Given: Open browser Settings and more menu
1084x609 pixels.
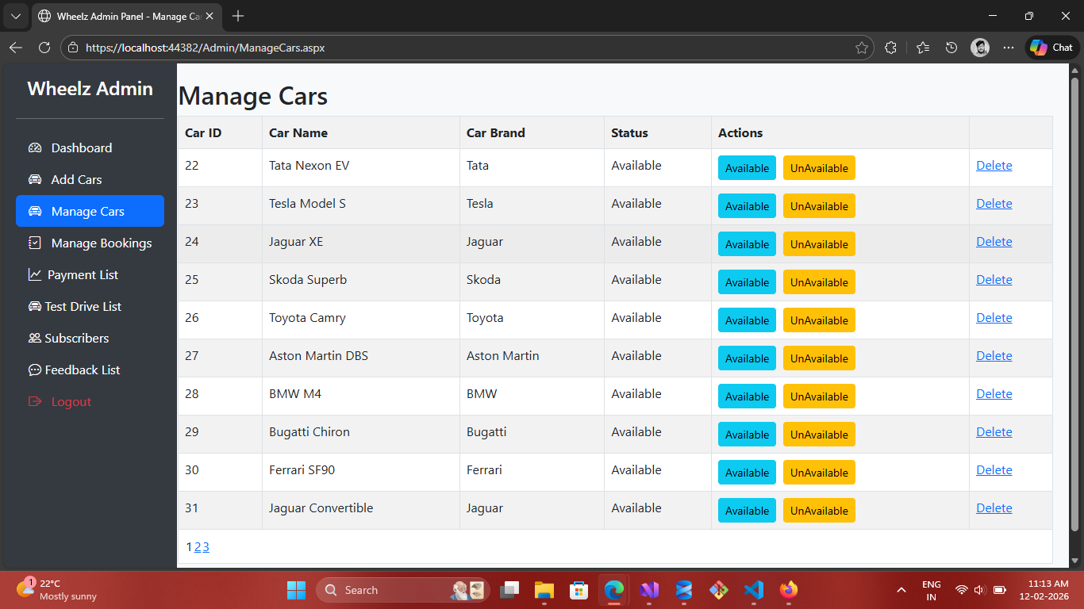Looking at the screenshot, I should (x=1009, y=48).
